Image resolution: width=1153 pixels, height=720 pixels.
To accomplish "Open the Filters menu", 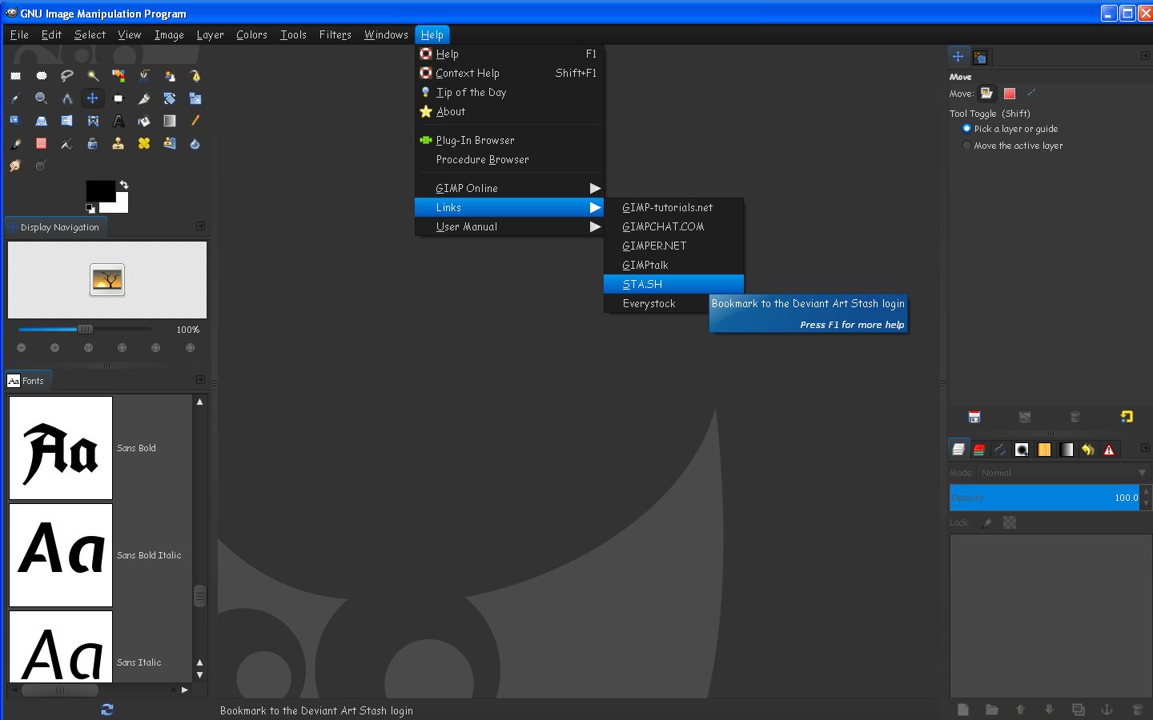I will [x=335, y=34].
